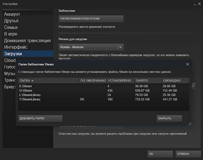Click the ОТМЕНА button
Viewport: 203px width, 160px height.
tap(188, 154)
